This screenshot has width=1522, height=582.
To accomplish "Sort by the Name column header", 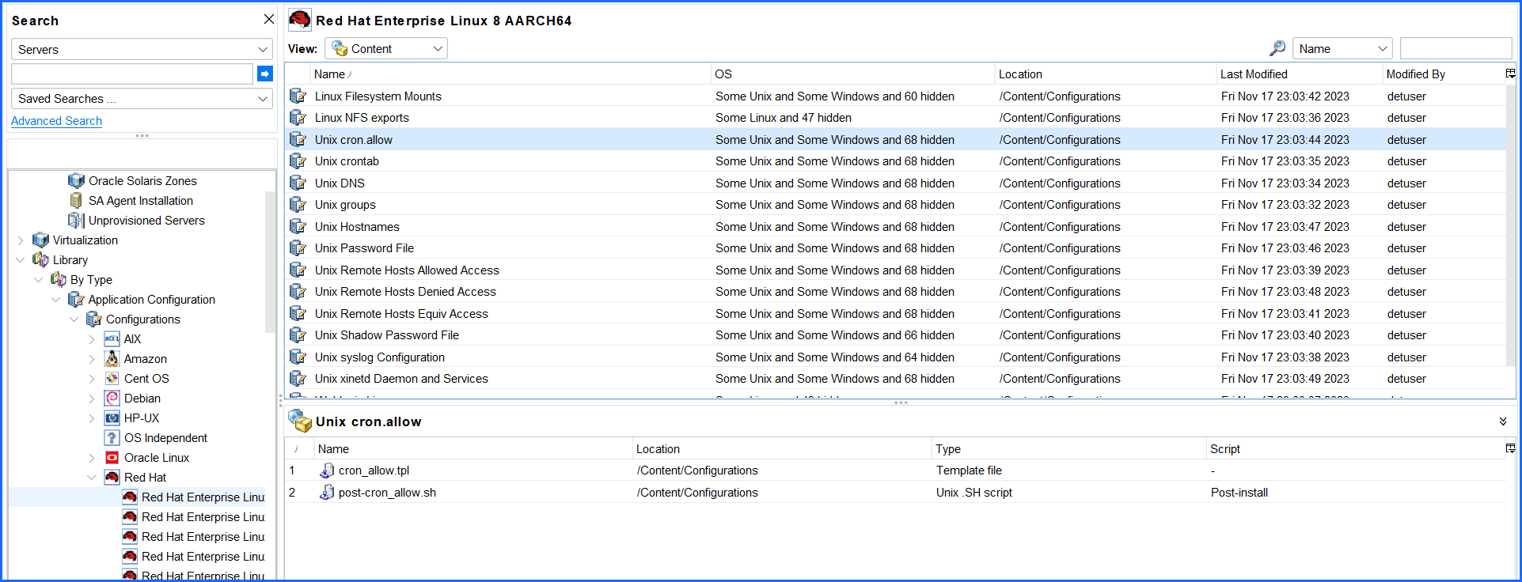I will click(510, 74).
